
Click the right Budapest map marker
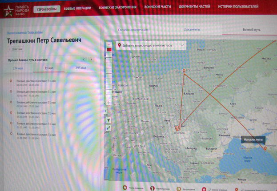click(179, 127)
